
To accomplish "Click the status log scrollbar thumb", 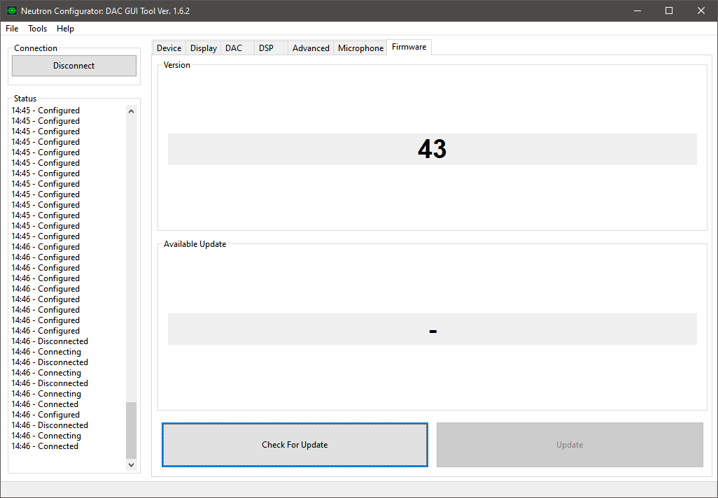I will coord(131,429).
